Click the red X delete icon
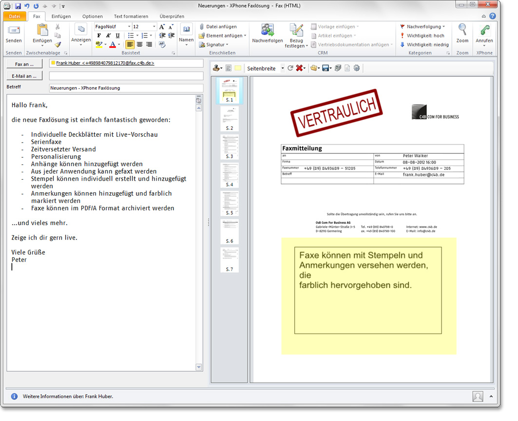 pyautogui.click(x=299, y=68)
